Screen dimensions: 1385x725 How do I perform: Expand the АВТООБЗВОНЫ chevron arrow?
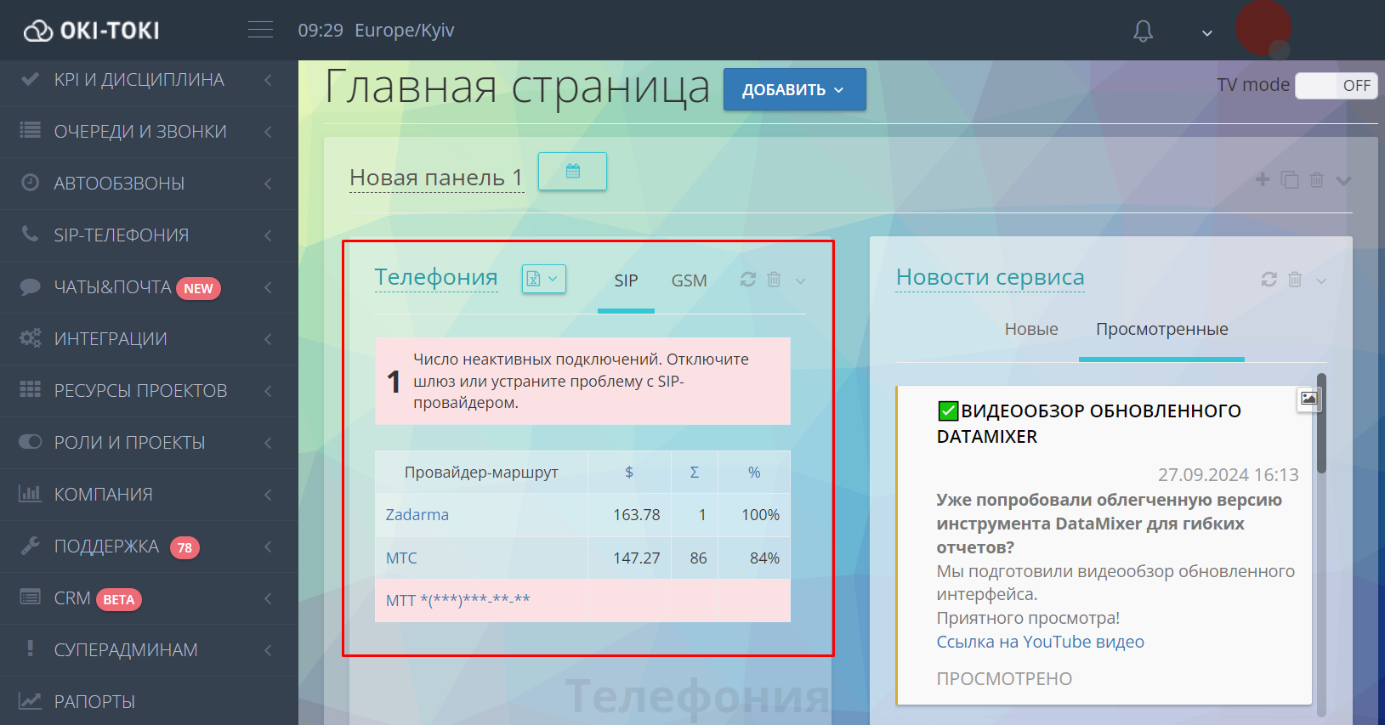pyautogui.click(x=268, y=184)
